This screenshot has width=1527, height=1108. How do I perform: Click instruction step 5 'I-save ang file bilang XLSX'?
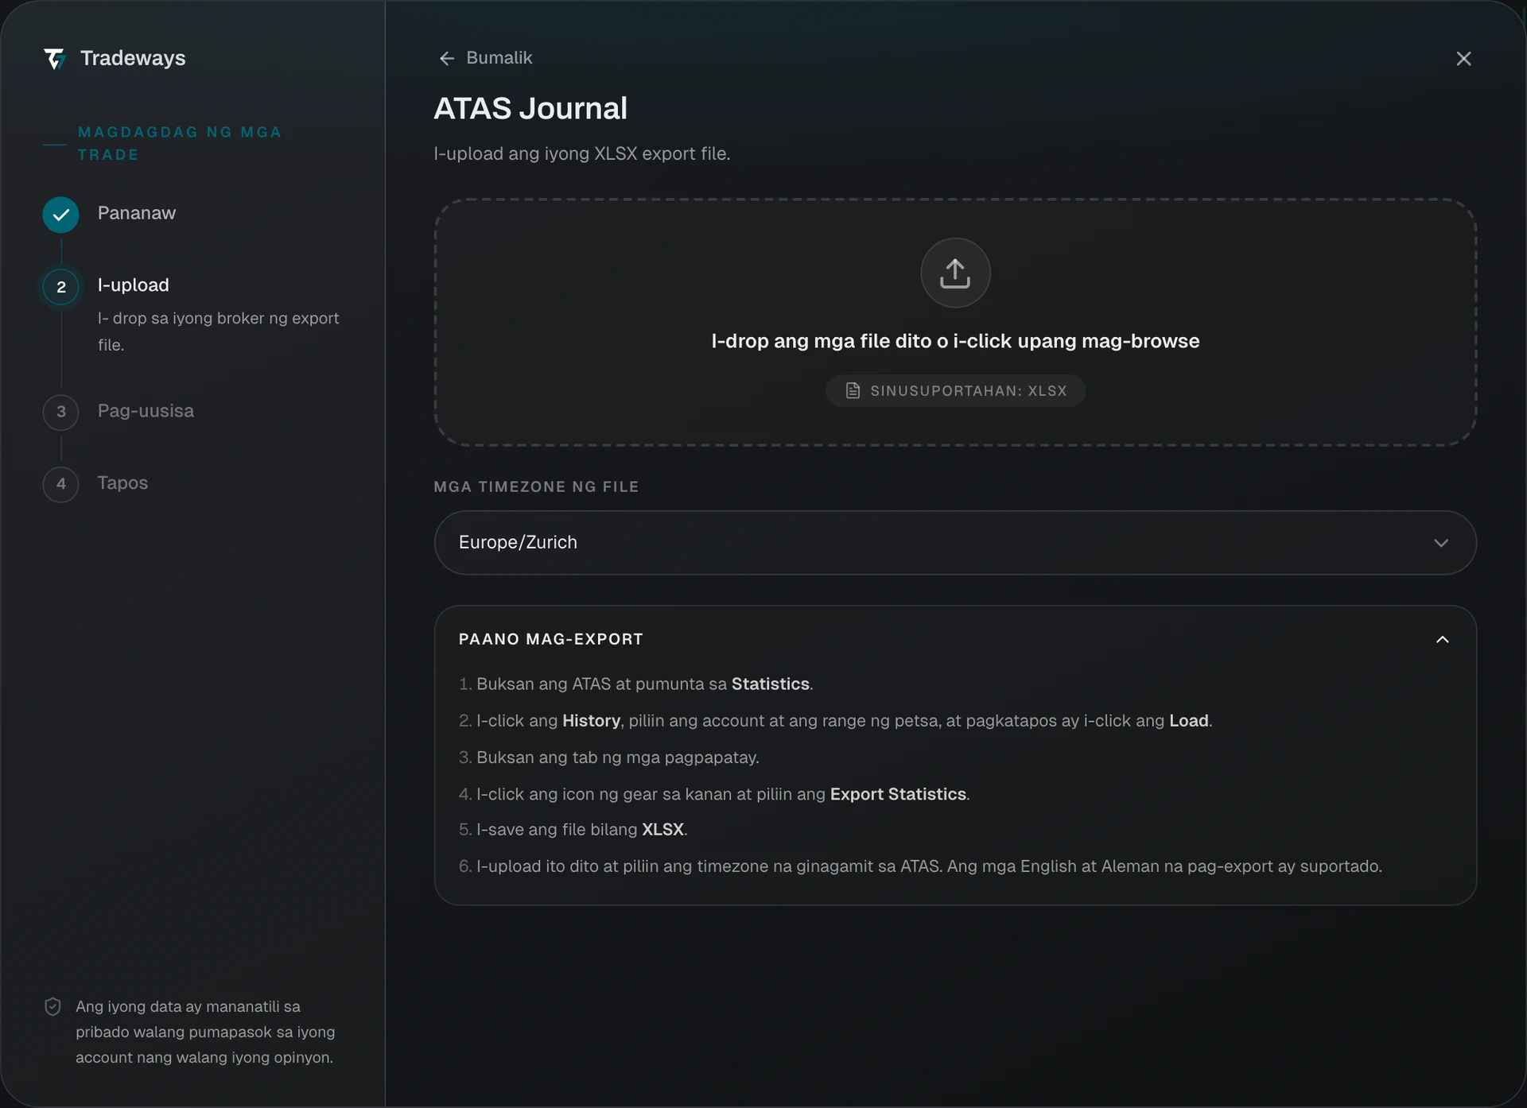573,829
